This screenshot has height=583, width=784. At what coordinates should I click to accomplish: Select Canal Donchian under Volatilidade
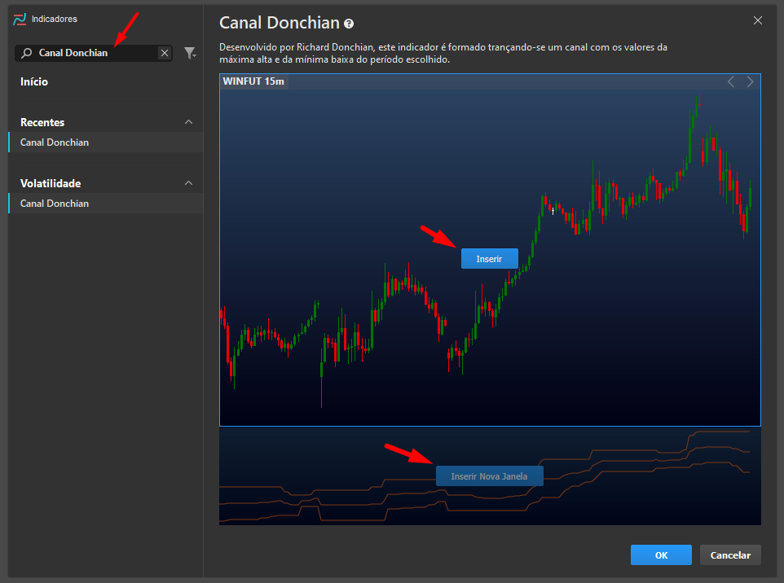106,204
